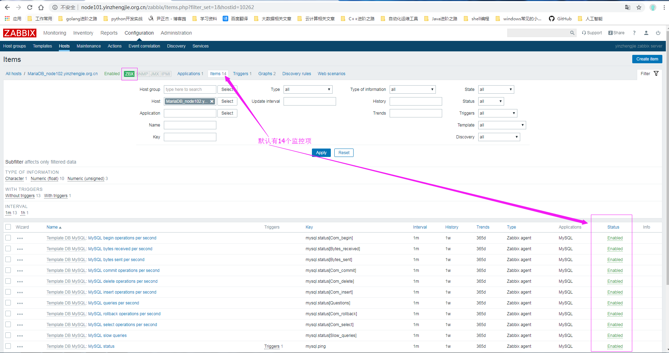Open the Chrome translate icon
The image size is (669, 353).
pyautogui.click(x=628, y=7)
